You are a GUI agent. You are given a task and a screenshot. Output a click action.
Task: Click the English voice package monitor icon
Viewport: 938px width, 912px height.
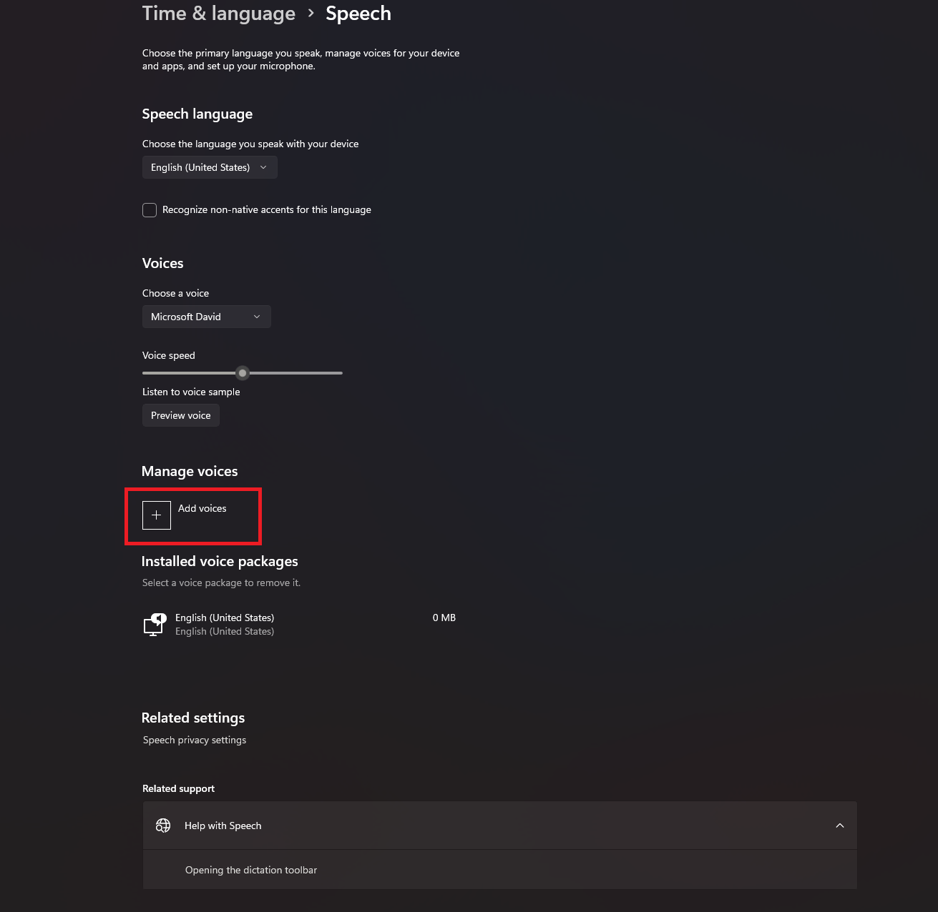click(155, 625)
